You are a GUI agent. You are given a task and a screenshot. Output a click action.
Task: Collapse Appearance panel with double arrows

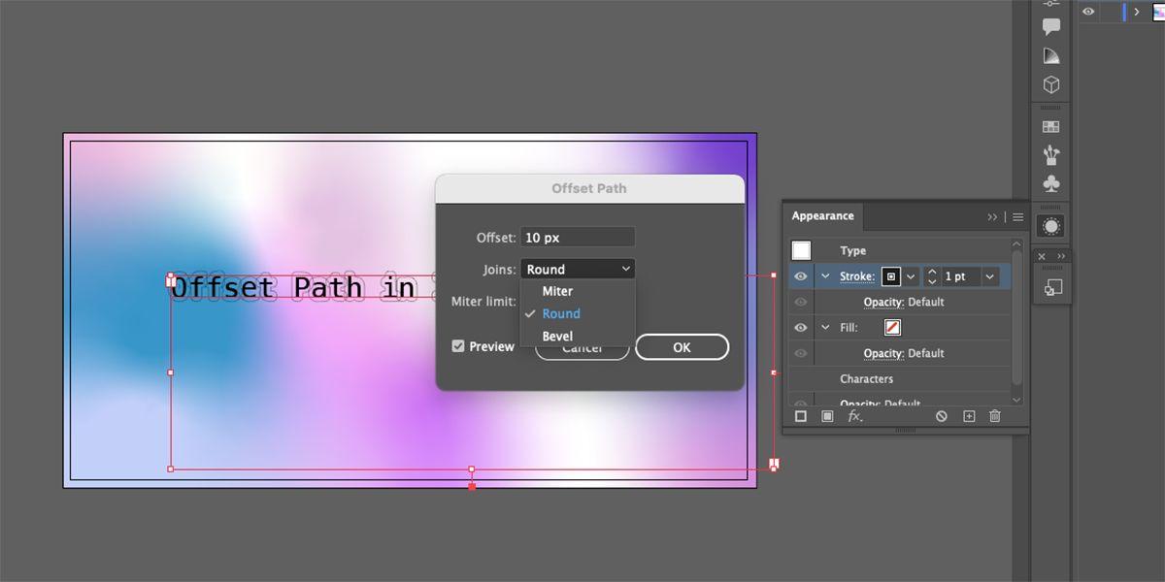tap(992, 217)
